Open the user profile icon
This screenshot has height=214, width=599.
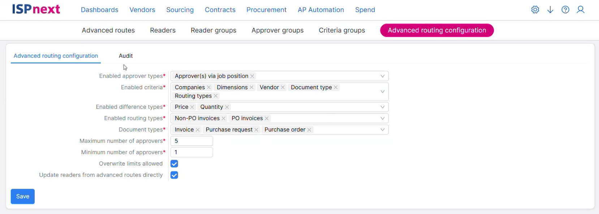pos(581,10)
